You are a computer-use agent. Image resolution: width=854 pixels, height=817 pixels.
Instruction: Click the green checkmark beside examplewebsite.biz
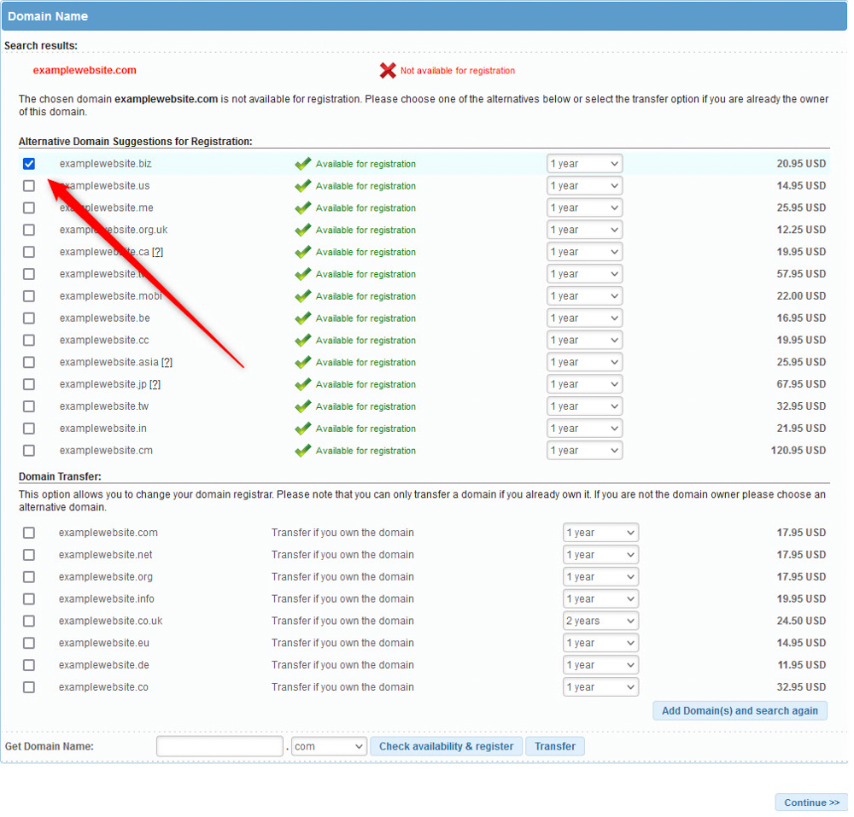[303, 164]
